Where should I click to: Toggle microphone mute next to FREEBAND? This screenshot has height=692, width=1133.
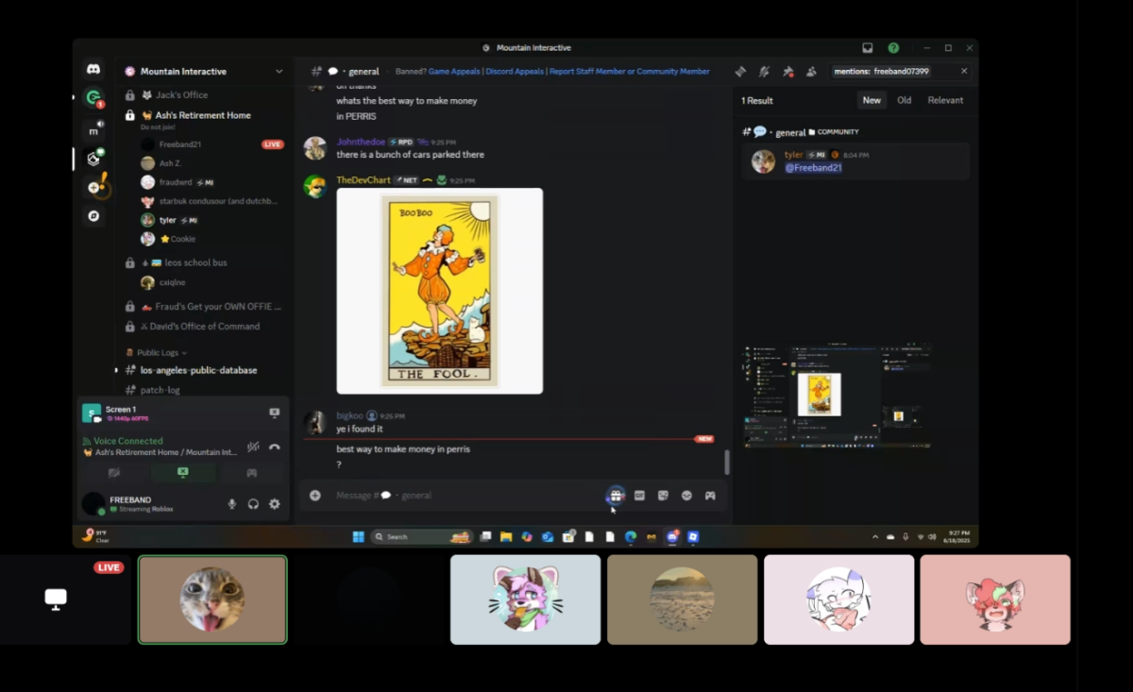click(232, 504)
